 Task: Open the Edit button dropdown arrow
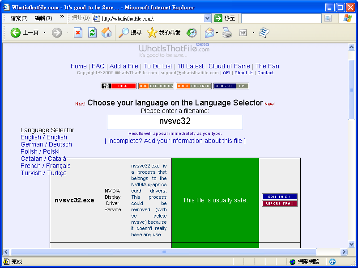point(253,33)
